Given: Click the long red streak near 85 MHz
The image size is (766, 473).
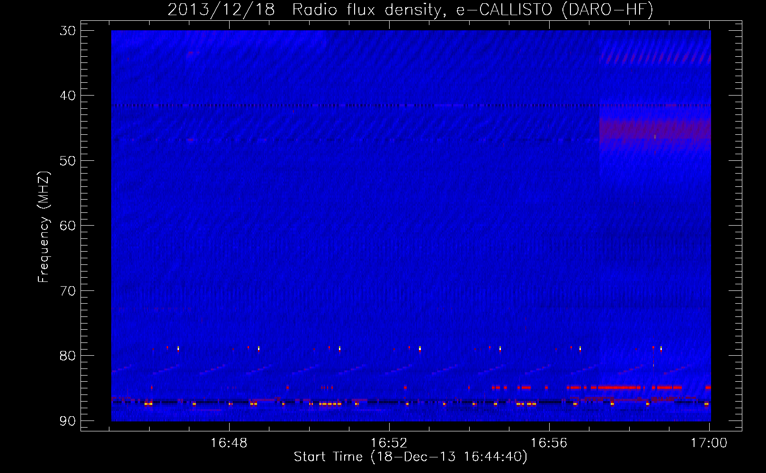Looking at the screenshot, I should pos(620,387).
